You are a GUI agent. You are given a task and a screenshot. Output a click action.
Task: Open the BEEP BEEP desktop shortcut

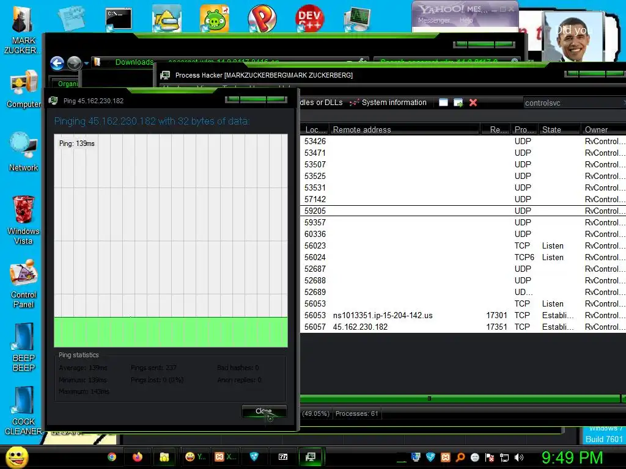click(x=24, y=347)
